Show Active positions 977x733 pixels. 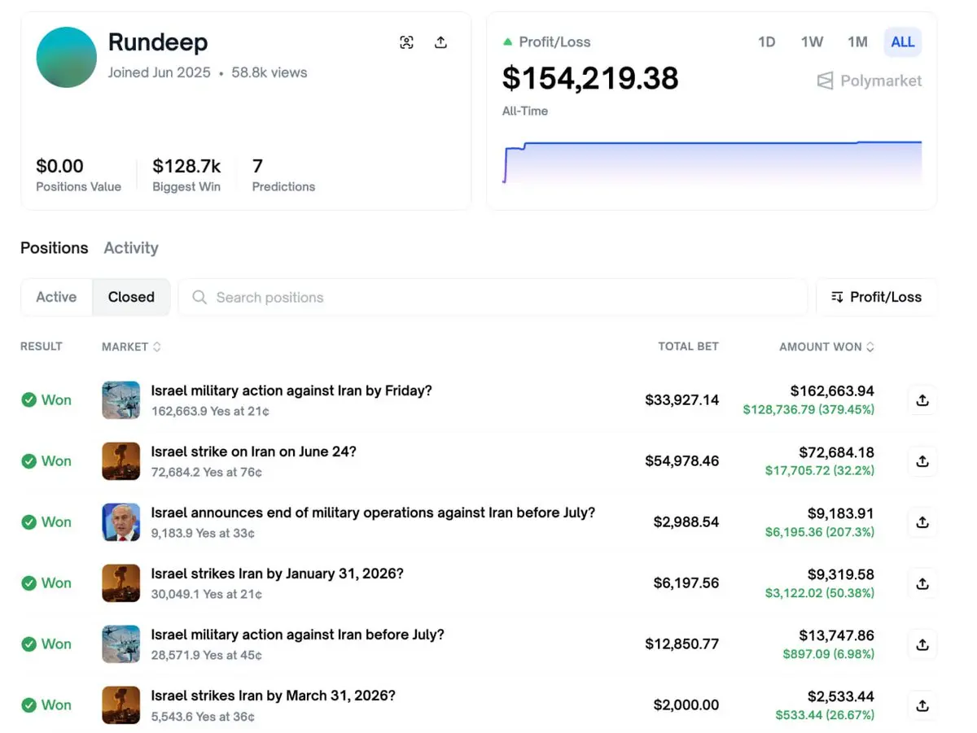(56, 297)
